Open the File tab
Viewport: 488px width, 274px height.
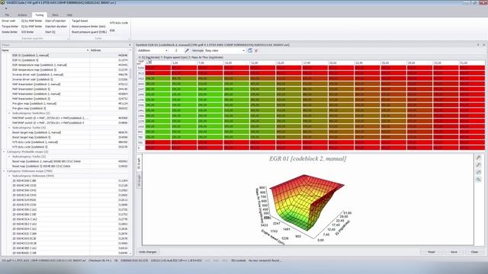pos(7,14)
